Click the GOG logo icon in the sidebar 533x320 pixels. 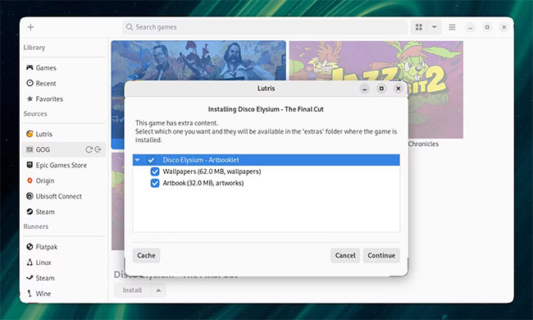tap(30, 149)
